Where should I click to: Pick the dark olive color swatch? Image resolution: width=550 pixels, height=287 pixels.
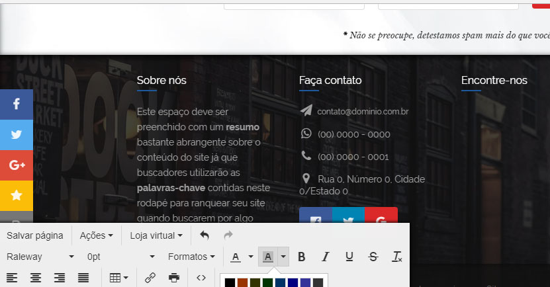255,283
